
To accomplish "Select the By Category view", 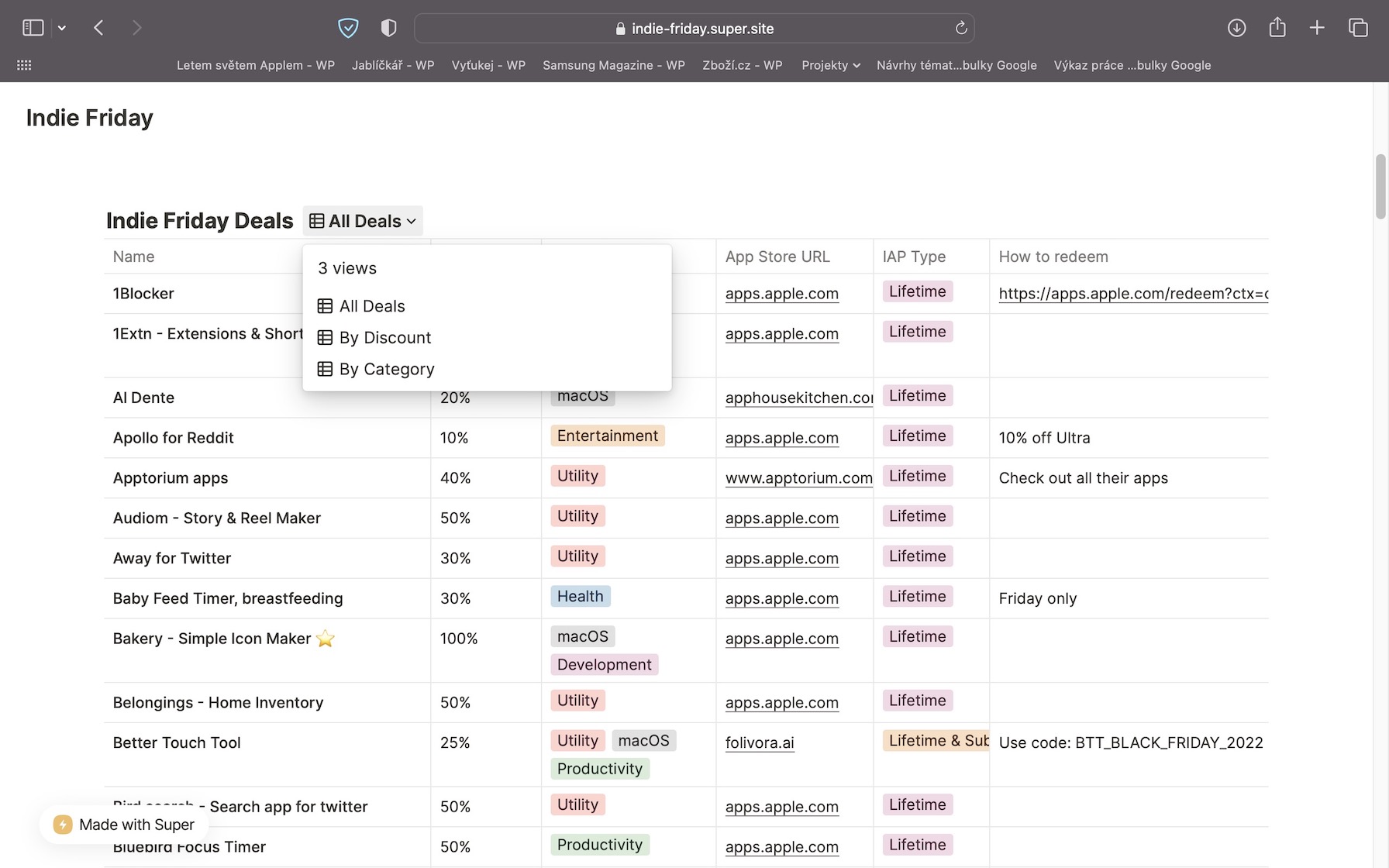I will pyautogui.click(x=386, y=370).
